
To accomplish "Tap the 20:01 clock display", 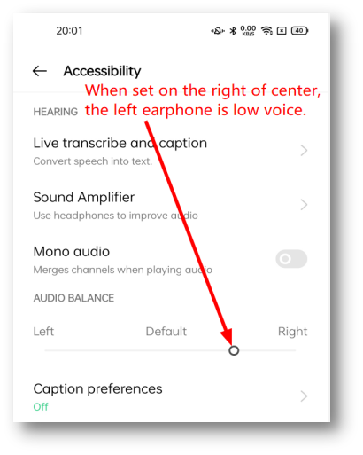I will pyautogui.click(x=69, y=31).
